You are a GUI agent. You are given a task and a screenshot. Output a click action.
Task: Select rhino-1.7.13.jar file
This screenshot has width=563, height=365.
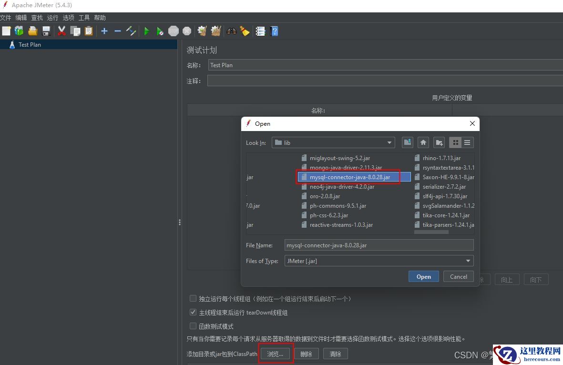pos(437,158)
